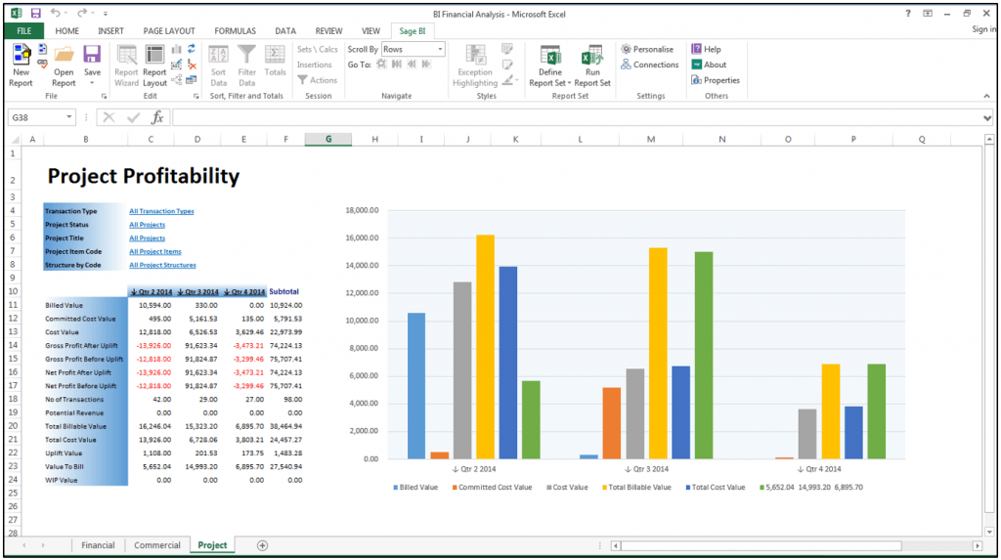Click the bar chart icon in Edit group
The image size is (1001, 560).
click(x=176, y=49)
